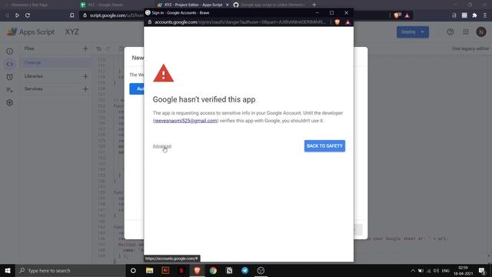
Task: Open the Editor code icon in the sidebar
Action: click(x=10, y=64)
